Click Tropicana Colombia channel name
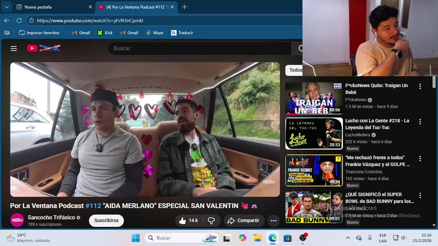This screenshot has height=246, width=438. [363, 172]
